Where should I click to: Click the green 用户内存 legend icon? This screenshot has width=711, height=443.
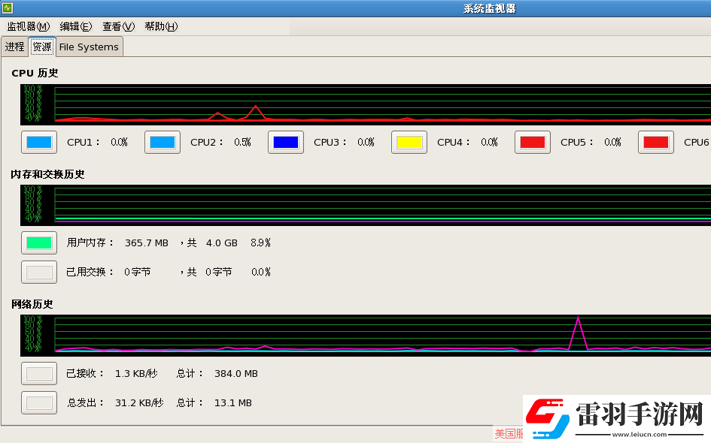pos(38,242)
